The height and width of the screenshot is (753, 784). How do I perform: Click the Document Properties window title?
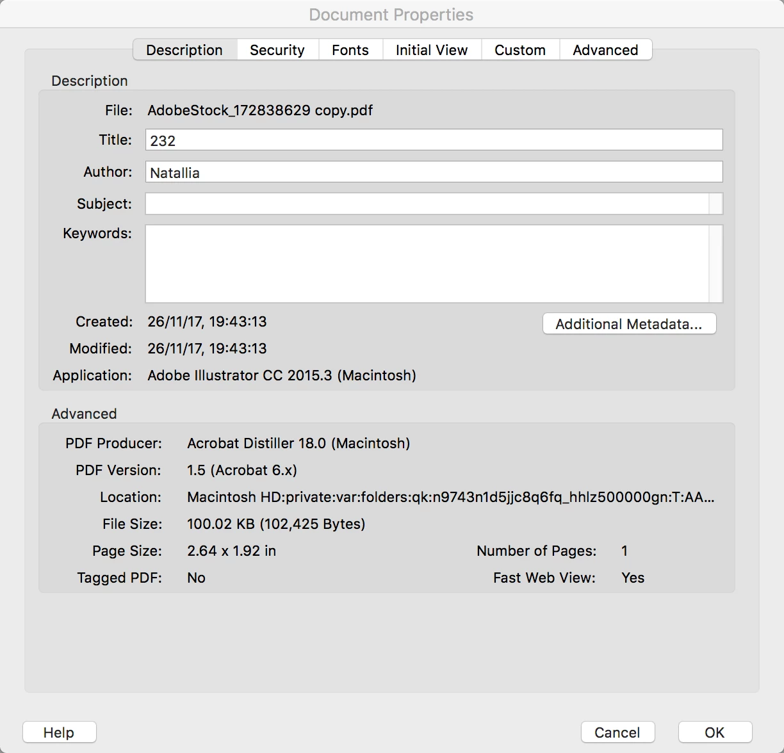pyautogui.click(x=391, y=15)
